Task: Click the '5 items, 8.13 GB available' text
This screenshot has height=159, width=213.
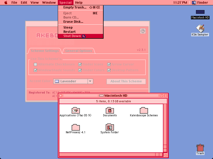Action: [x=113, y=101]
